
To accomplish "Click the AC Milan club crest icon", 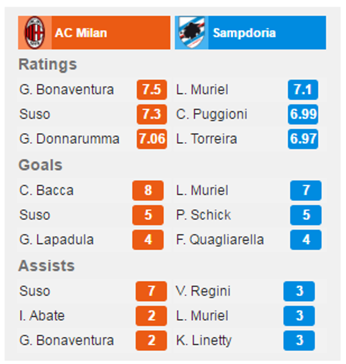I will tap(35, 32).
